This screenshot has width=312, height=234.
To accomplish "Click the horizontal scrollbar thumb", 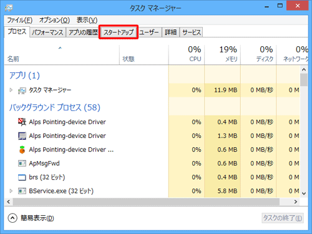I will pos(146,202).
